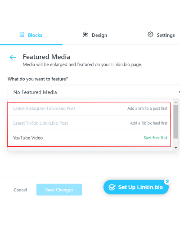Click the Cancel button
Screen dimensions: 180x225
coord(20,190)
